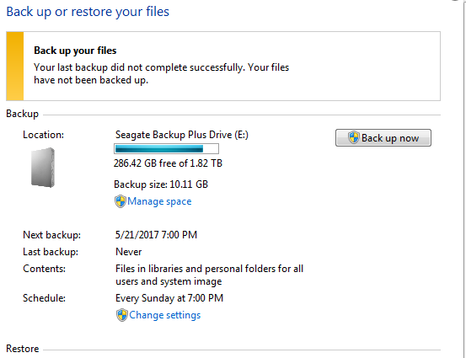The width and height of the screenshot is (466, 358).
Task: Click the Back up now button
Action: pos(383,138)
